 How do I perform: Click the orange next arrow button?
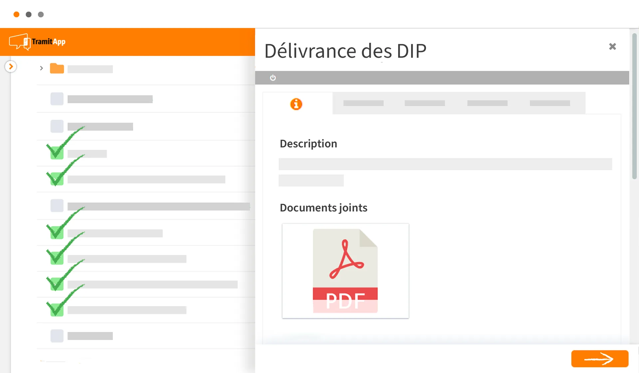tap(600, 359)
